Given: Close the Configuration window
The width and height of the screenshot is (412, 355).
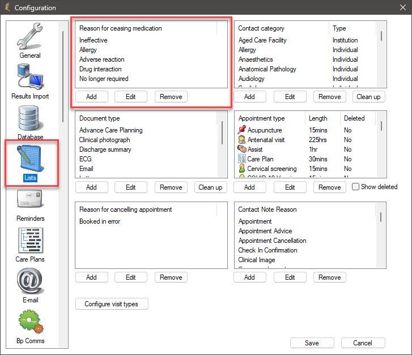Looking at the screenshot, I should [403, 7].
